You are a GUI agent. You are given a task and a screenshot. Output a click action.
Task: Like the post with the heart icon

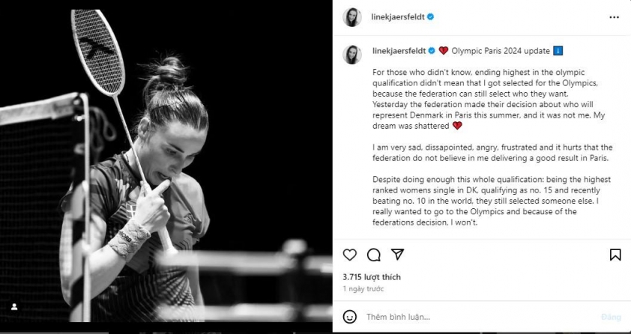point(350,255)
